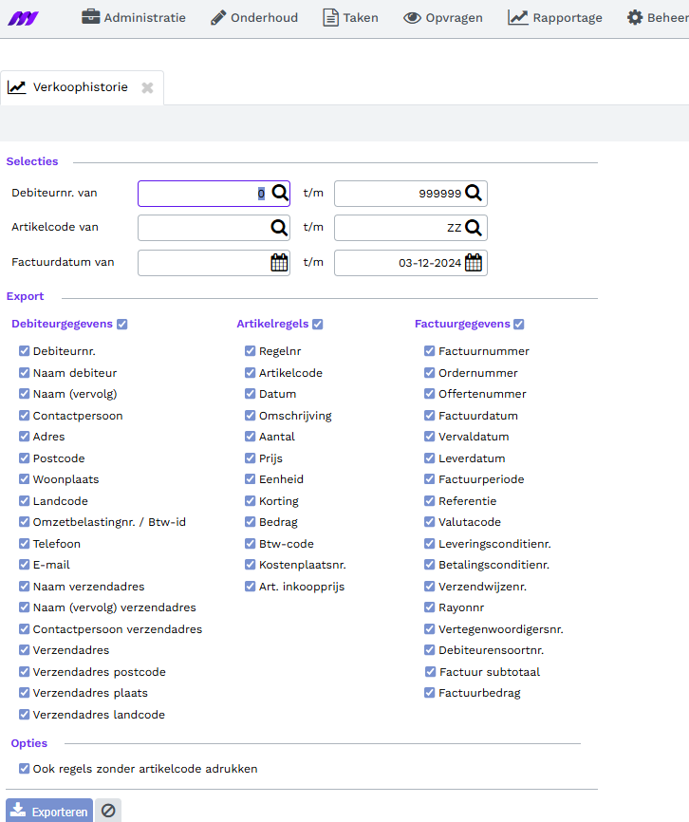Uncheck the Korting checkbox
The height and width of the screenshot is (822, 689).
pos(250,500)
